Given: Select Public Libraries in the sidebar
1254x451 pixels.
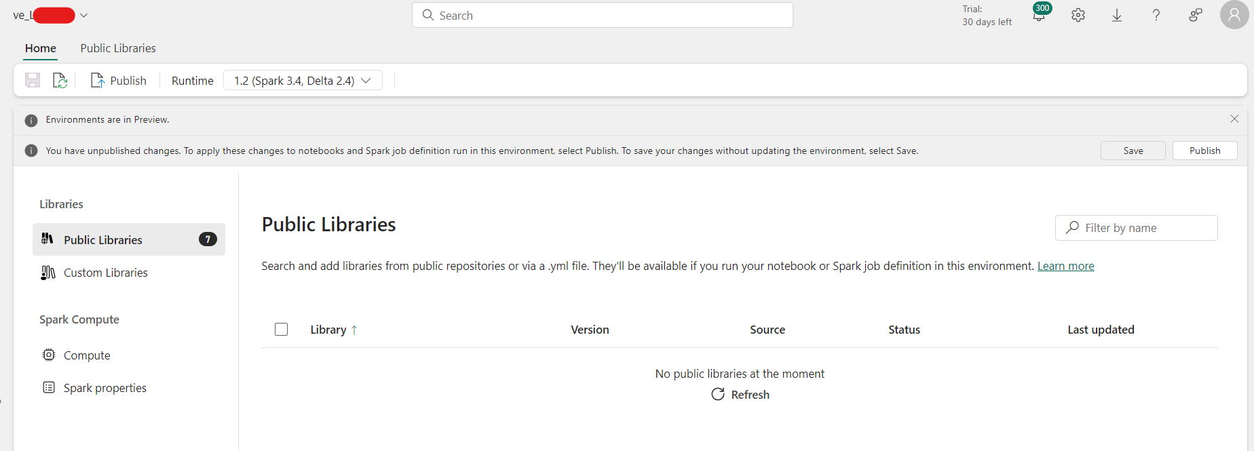Looking at the screenshot, I should [x=129, y=239].
